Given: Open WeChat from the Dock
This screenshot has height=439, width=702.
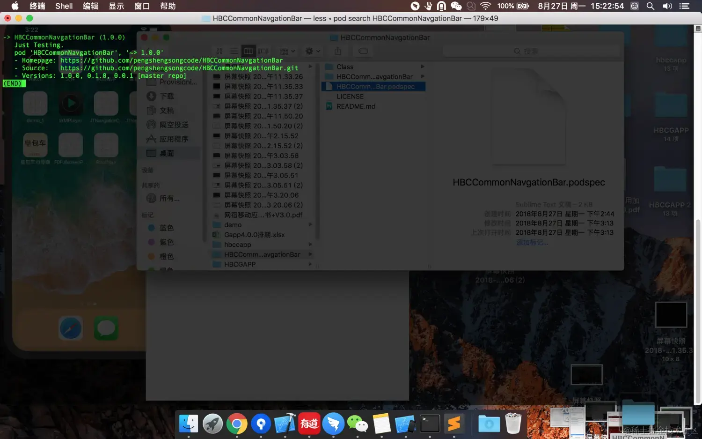Looking at the screenshot, I should (358, 424).
